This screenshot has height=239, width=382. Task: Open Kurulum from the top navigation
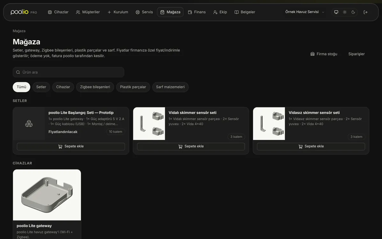pyautogui.click(x=118, y=12)
